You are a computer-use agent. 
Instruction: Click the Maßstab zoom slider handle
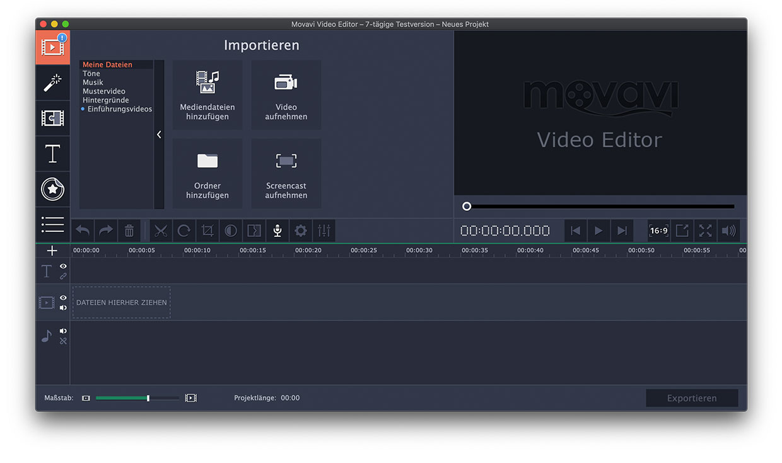148,398
